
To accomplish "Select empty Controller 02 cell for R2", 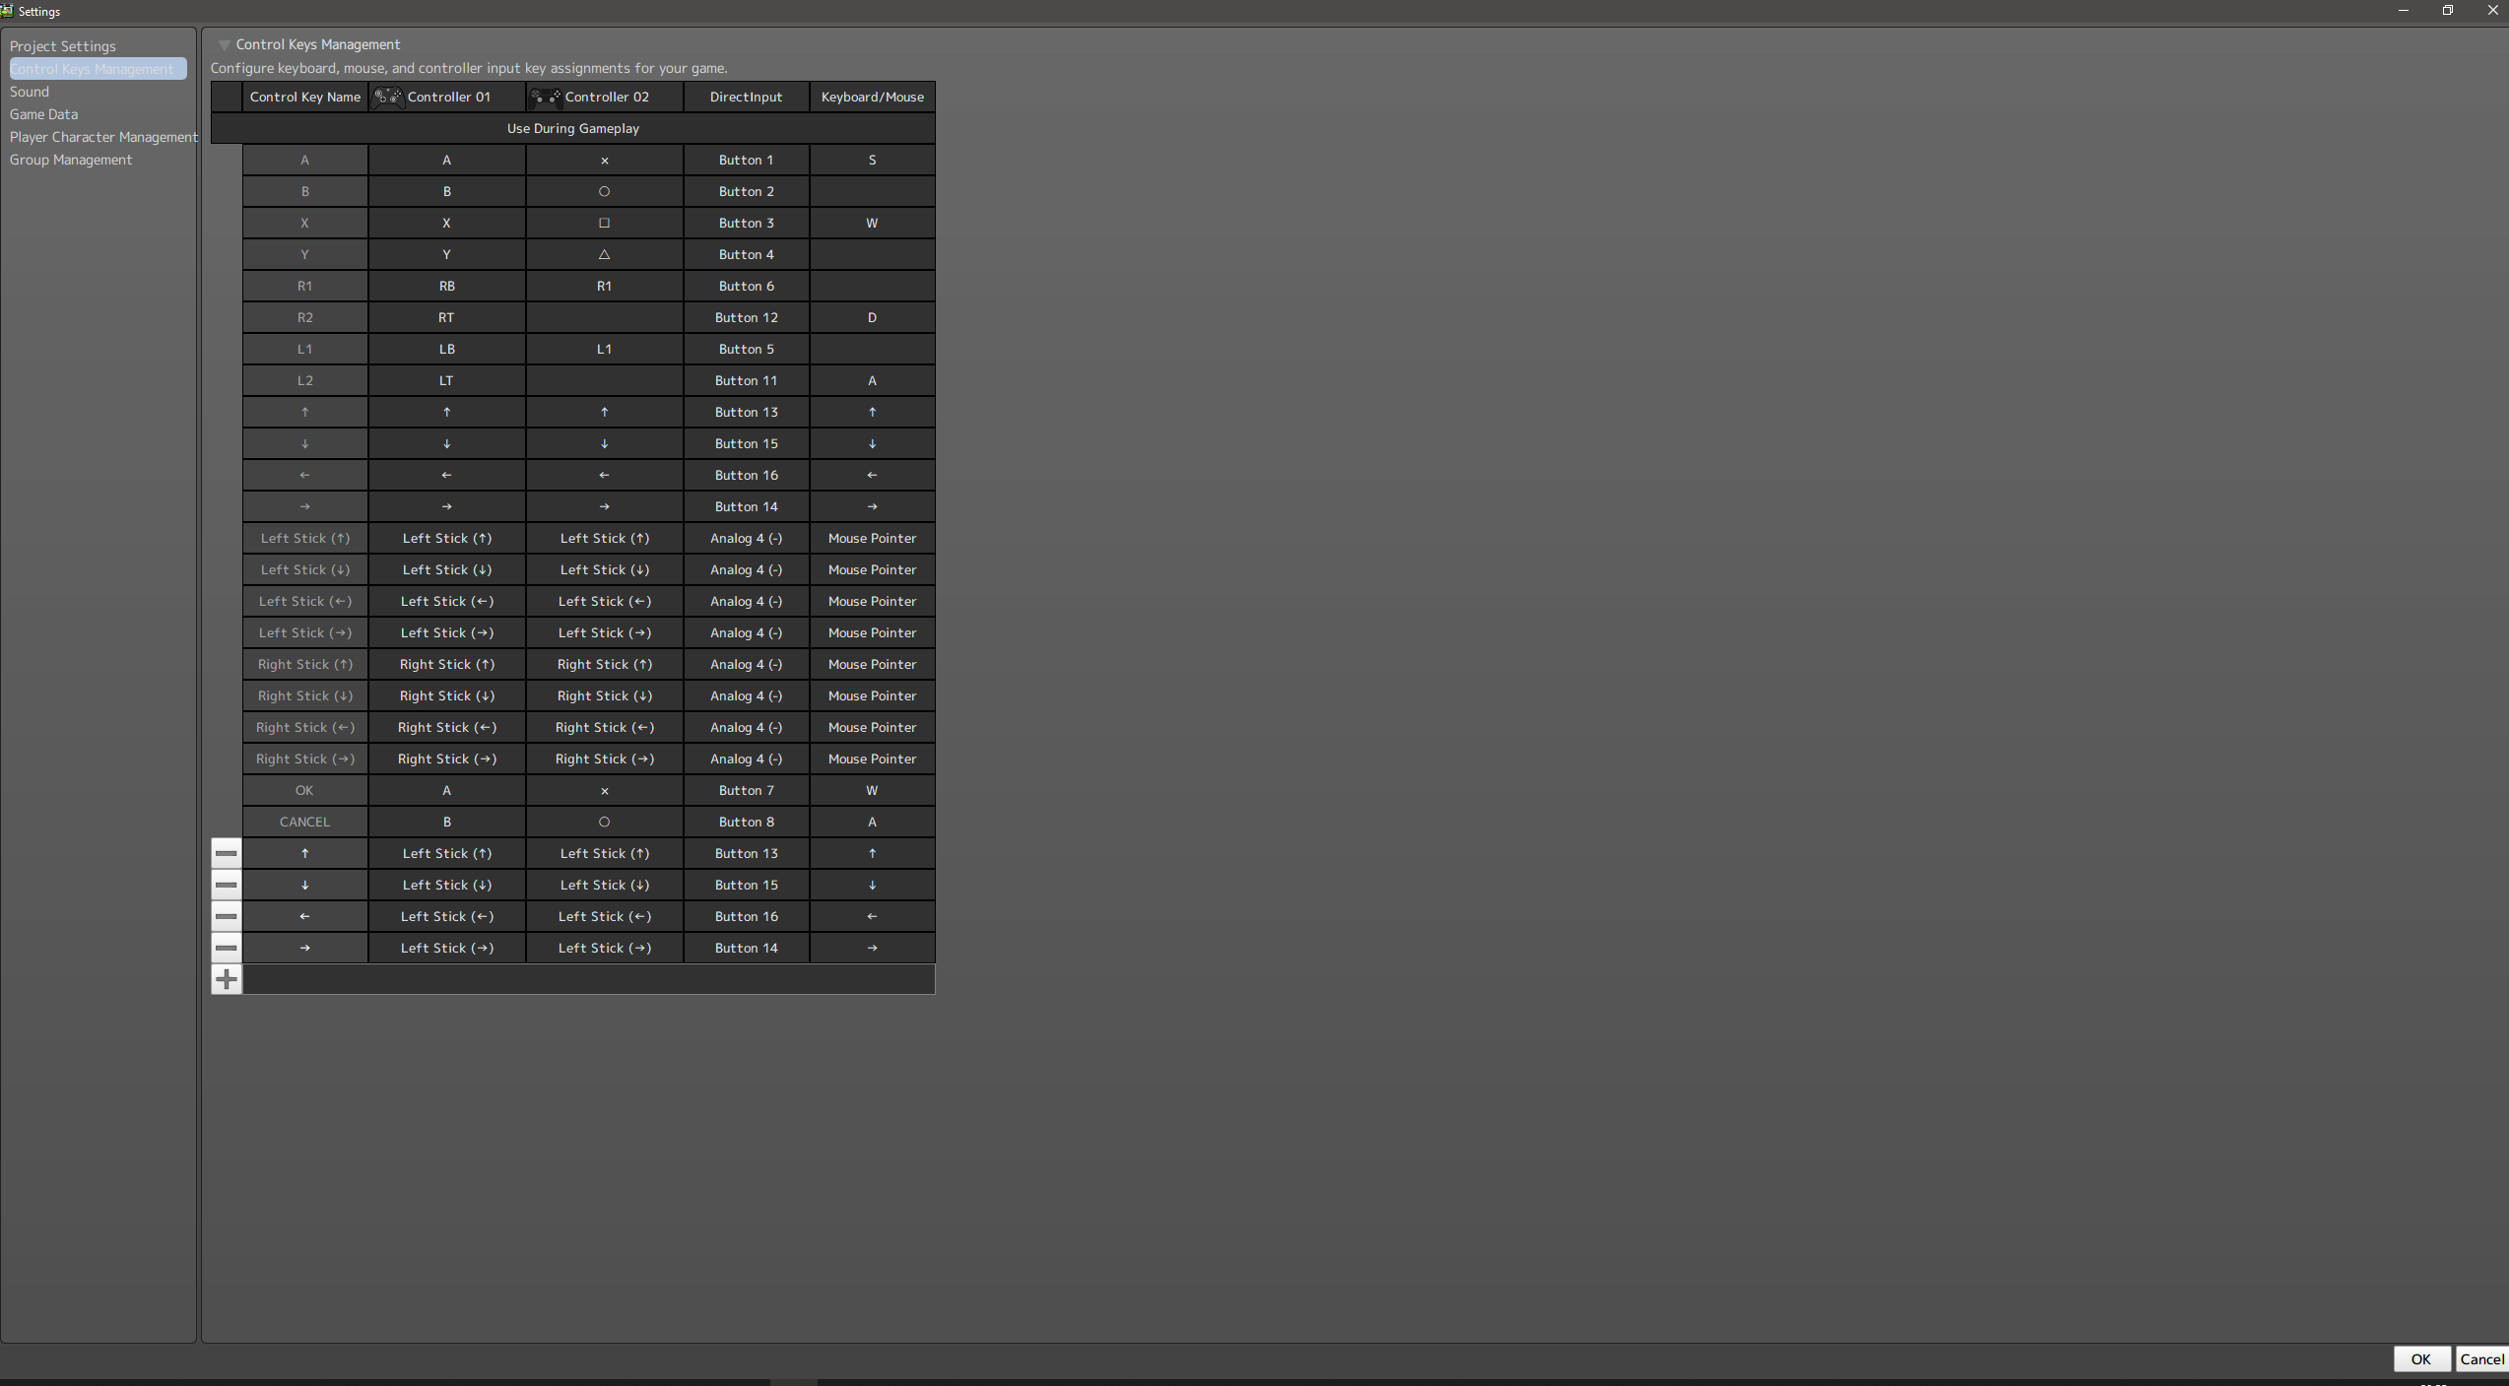I will click(x=604, y=317).
